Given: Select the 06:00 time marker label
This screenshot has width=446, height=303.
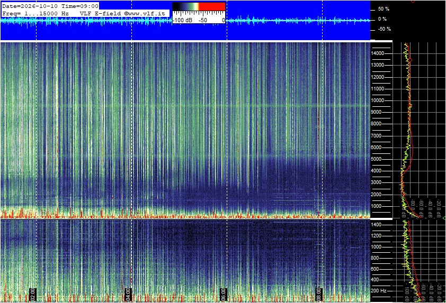Looking at the screenshot, I should 224,294.
